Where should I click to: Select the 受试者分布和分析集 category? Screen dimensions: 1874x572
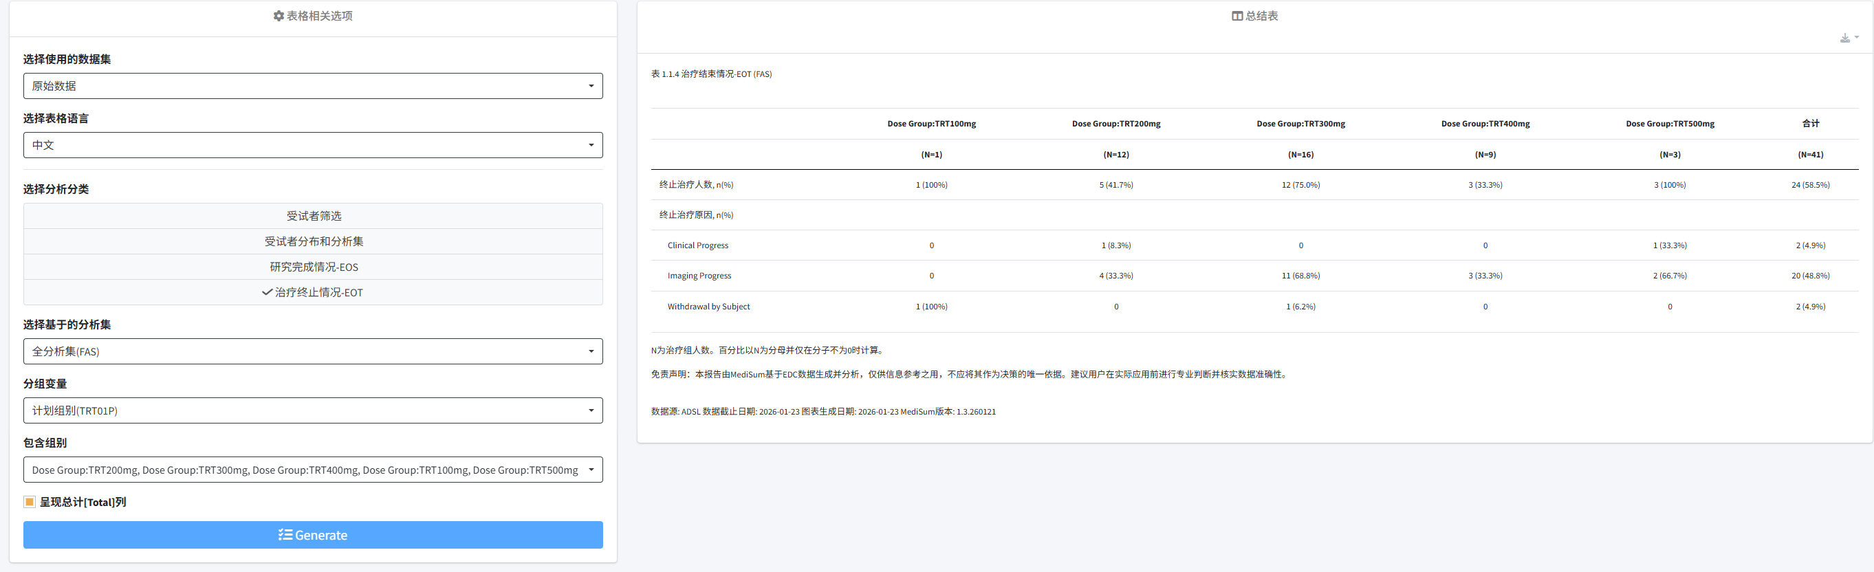[314, 241]
